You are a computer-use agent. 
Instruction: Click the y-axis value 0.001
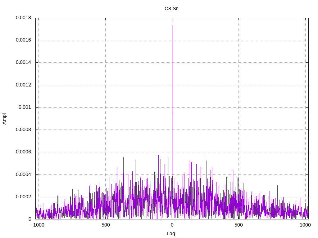[x=25, y=107]
